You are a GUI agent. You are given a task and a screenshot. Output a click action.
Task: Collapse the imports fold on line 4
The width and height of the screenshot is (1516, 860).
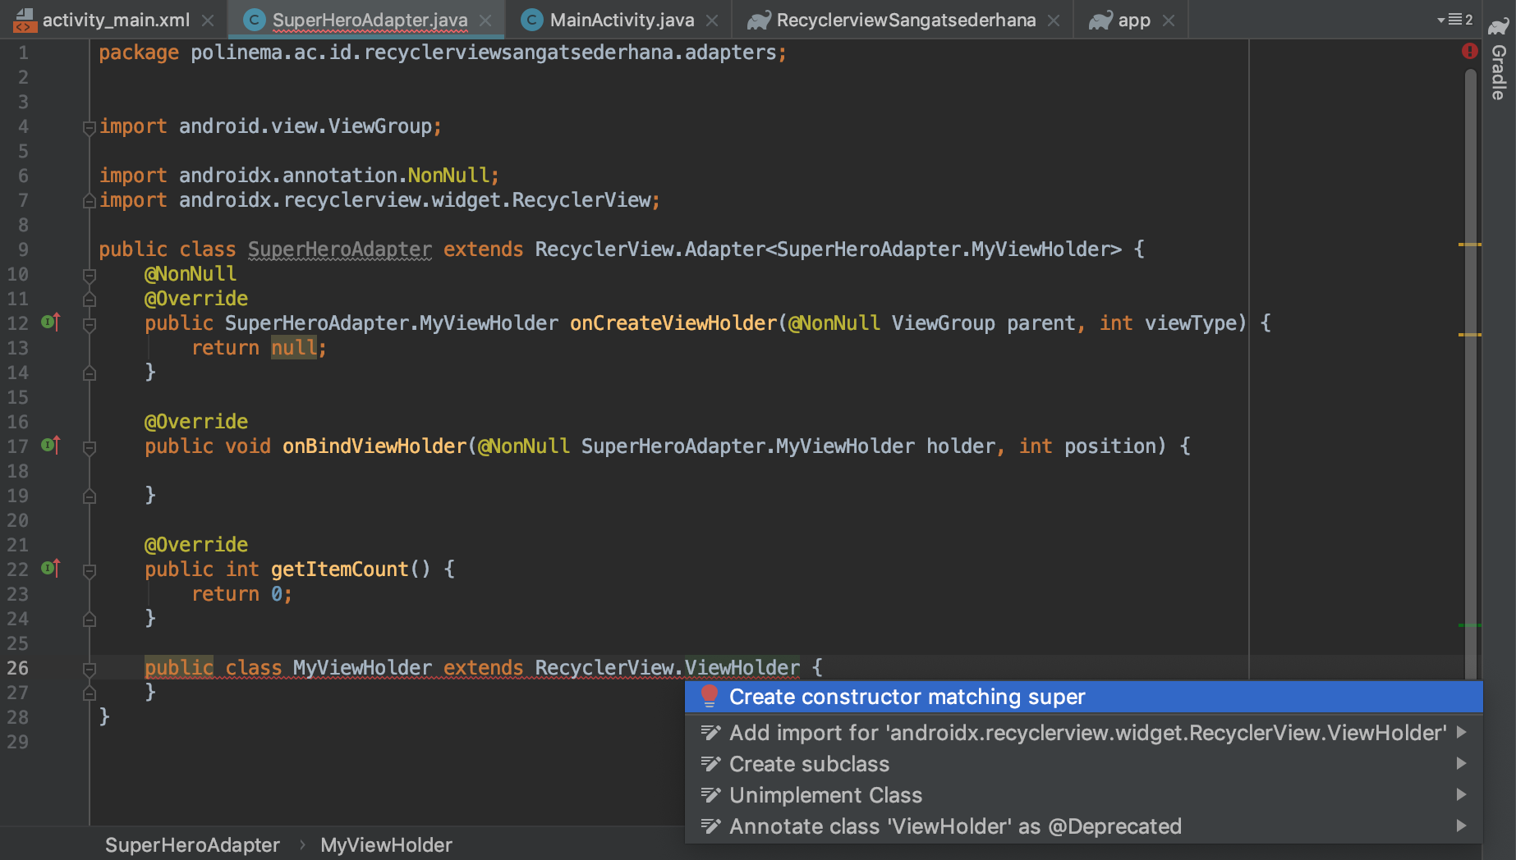(89, 127)
